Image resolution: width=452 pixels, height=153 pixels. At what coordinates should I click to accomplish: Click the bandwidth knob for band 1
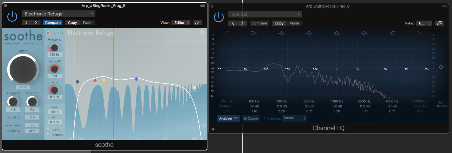pos(55,69)
